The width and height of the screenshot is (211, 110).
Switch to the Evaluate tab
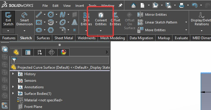(x=181, y=38)
